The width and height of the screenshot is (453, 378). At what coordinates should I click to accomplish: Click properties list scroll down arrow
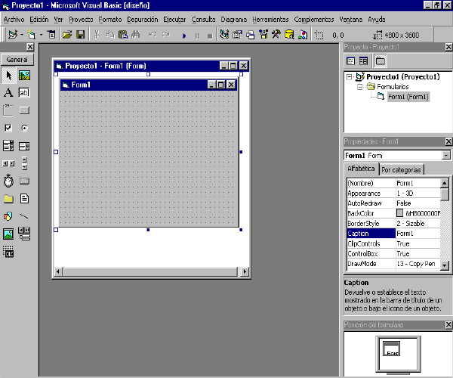[445, 265]
